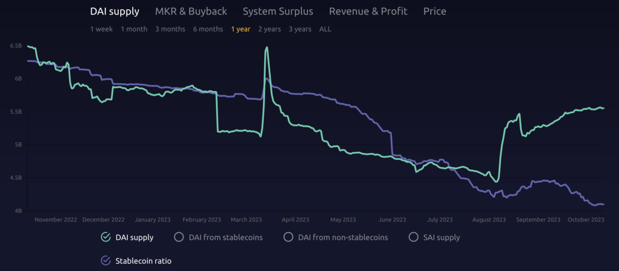Disable the purple Stablecoin ratio checkmark
619x271 pixels.
106,261
